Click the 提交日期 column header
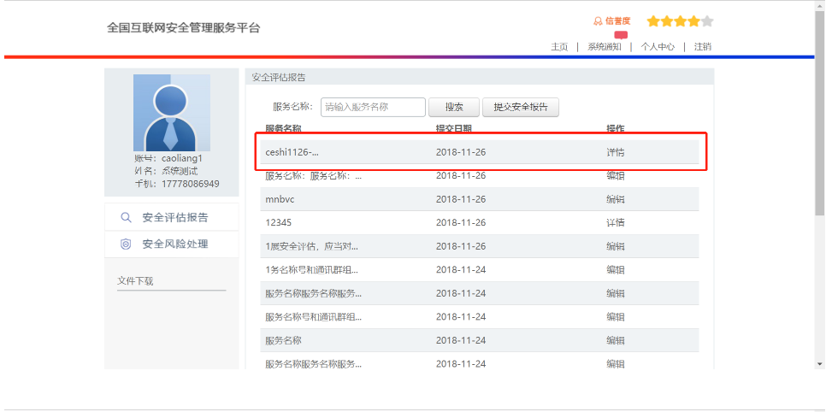Image resolution: width=826 pixels, height=412 pixels. [x=454, y=128]
